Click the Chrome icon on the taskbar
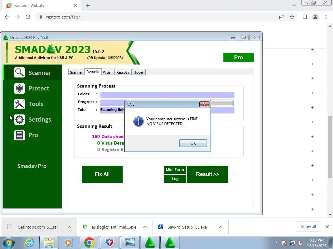Viewport: 333px width, 249px height. [89, 243]
